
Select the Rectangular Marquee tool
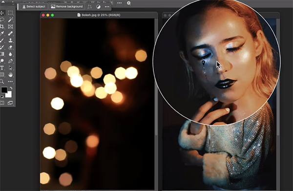click(x=10, y=13)
